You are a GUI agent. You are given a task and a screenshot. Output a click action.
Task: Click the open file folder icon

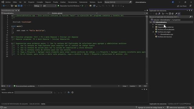click(16, 6)
